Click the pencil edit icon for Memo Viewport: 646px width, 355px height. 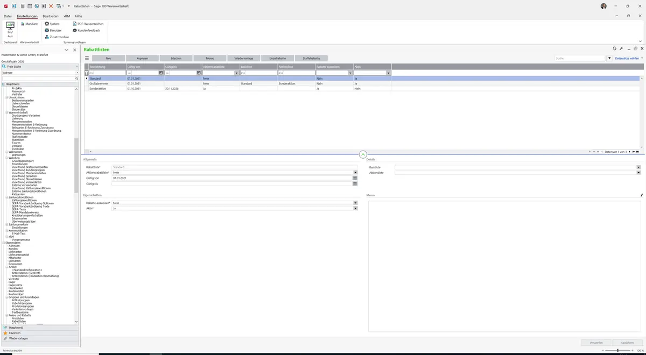[642, 195]
